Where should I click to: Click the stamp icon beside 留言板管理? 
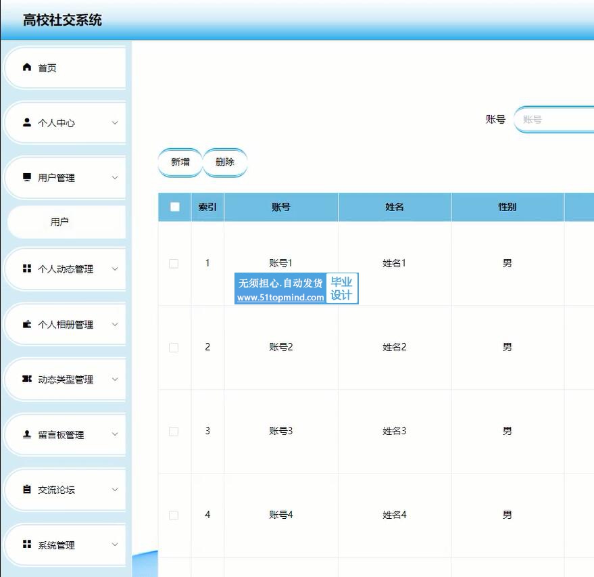(x=27, y=434)
